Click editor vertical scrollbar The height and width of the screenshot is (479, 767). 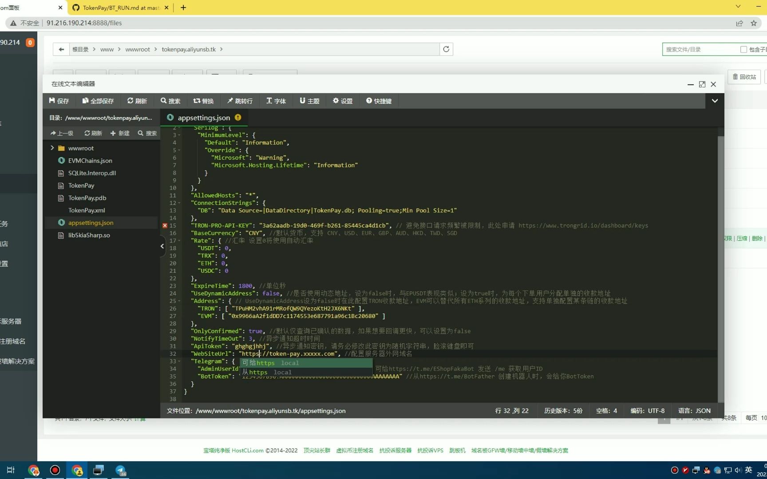pos(721,266)
